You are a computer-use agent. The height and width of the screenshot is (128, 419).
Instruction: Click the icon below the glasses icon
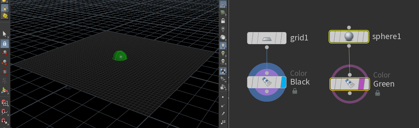[223, 87]
